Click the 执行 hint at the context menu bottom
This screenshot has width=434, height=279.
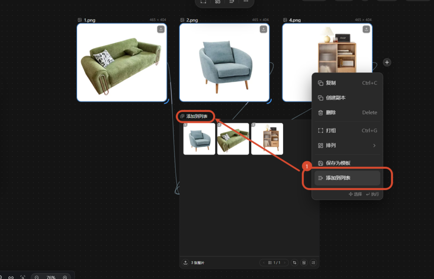pyautogui.click(x=373, y=194)
